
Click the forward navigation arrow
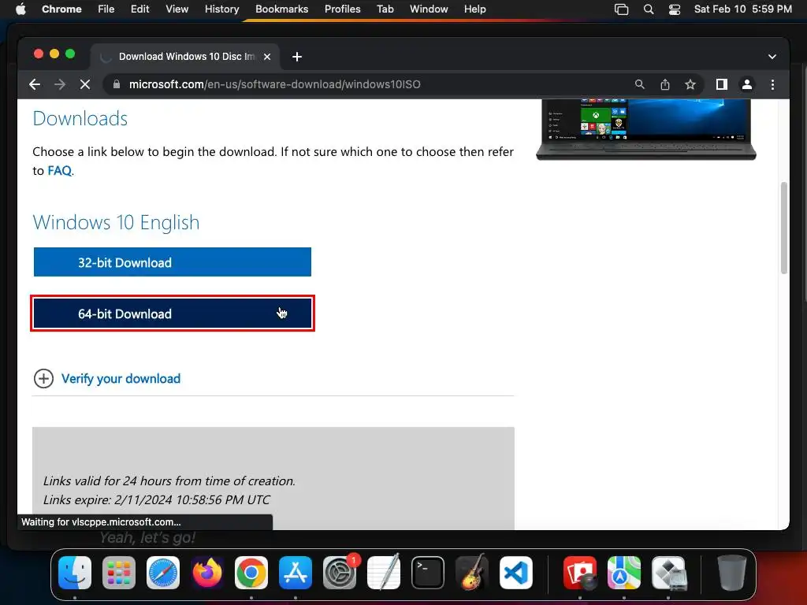click(x=60, y=84)
